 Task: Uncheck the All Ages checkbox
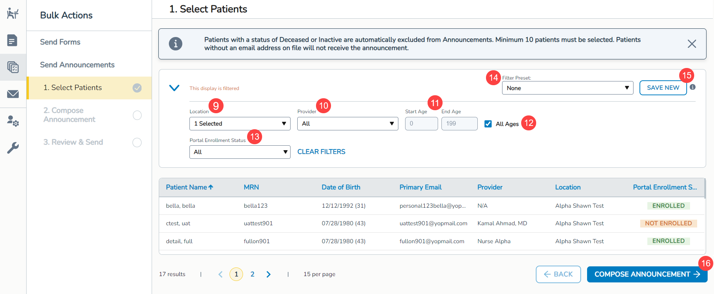coord(488,124)
